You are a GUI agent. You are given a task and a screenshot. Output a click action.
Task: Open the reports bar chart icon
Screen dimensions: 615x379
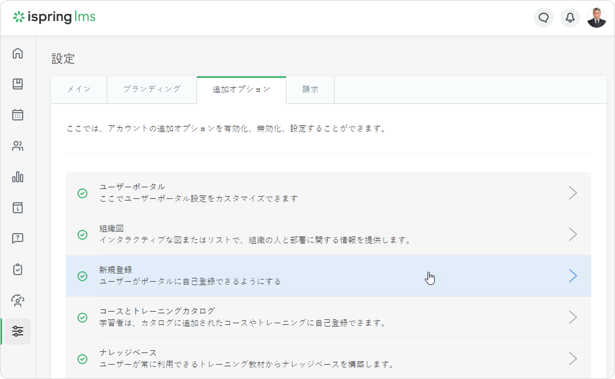click(x=18, y=177)
